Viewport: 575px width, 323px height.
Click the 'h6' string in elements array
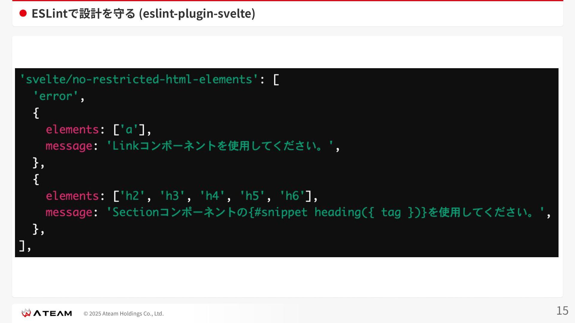point(292,196)
